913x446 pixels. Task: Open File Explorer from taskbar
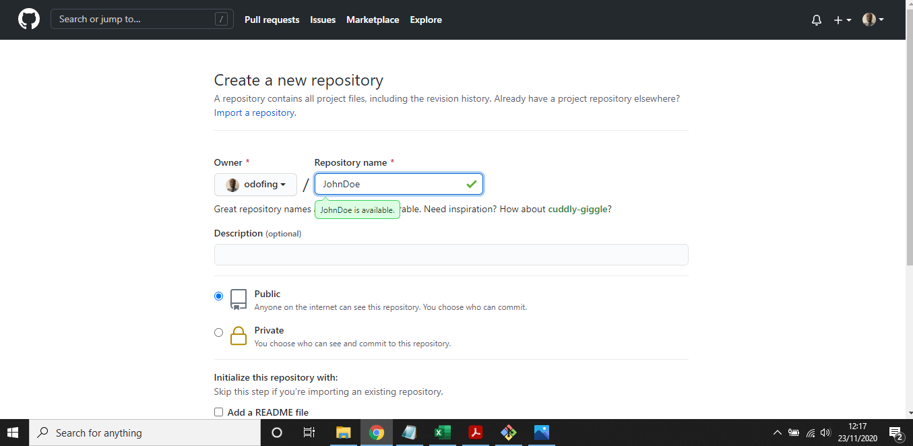tap(344, 433)
